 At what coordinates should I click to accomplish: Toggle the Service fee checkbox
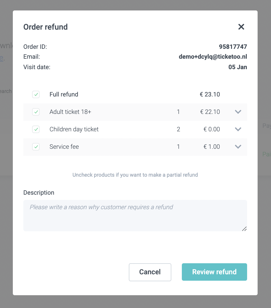36,147
